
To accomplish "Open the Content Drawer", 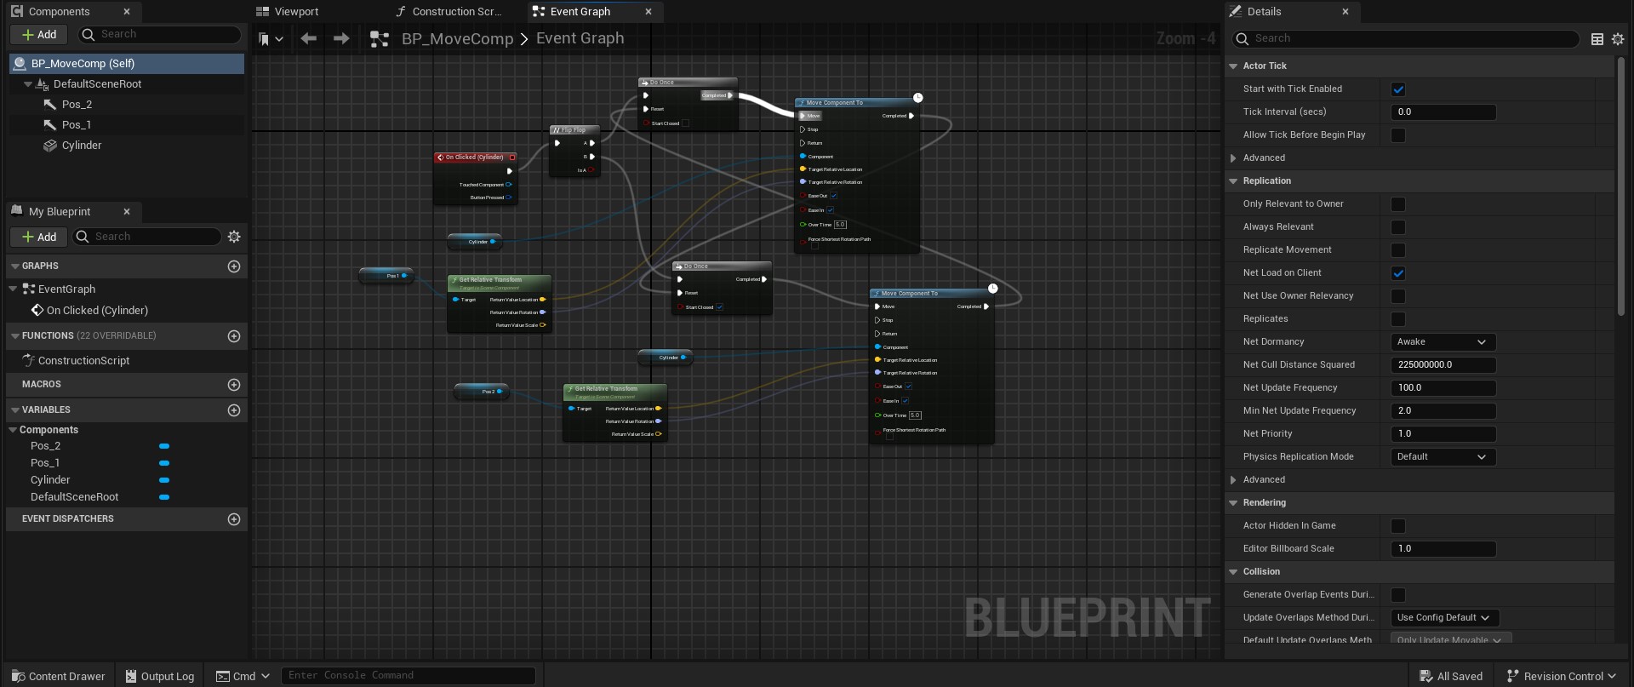I will (x=59, y=676).
